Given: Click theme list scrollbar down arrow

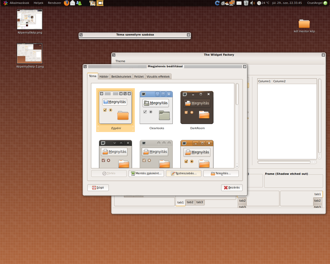Looking at the screenshot, I should [x=237, y=167].
